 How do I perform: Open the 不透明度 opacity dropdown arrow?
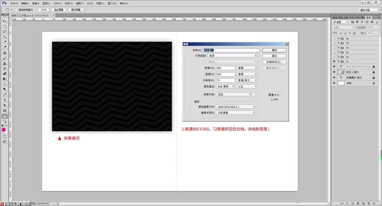pos(377,28)
